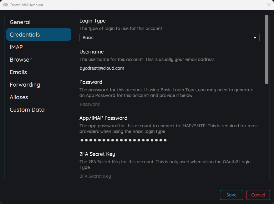Click the app logo icon in title bar
The height and width of the screenshot is (204, 274).
[x=5, y=5]
